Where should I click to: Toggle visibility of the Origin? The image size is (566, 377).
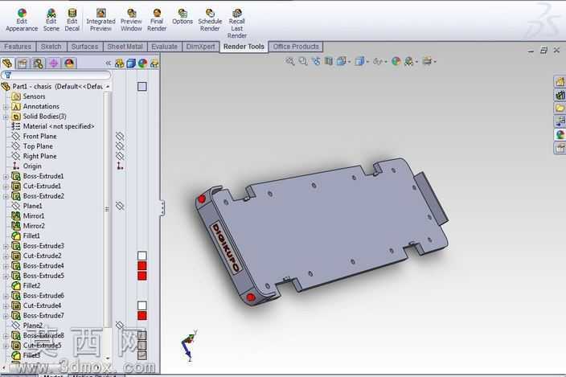(120, 166)
